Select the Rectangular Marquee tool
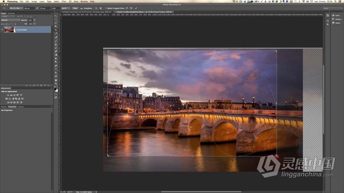344x193 pixels. pyautogui.click(x=56, y=19)
